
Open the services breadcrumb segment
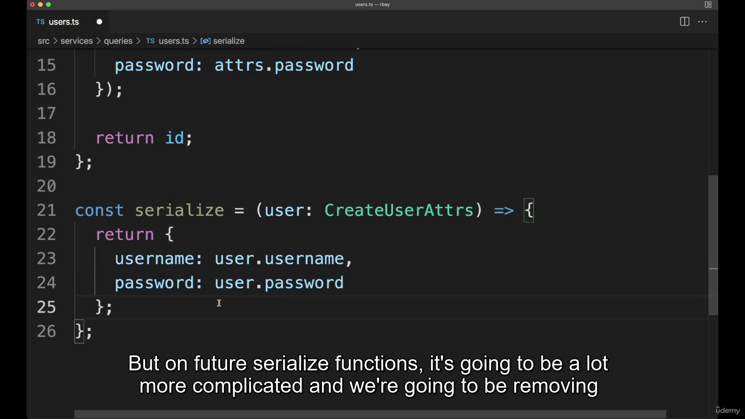pyautogui.click(x=76, y=41)
